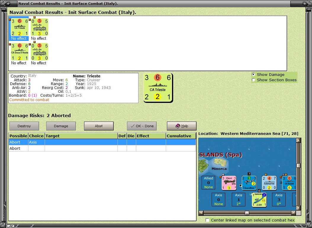Click the Target column header
The height and width of the screenshot is (228, 312).
[81, 136]
